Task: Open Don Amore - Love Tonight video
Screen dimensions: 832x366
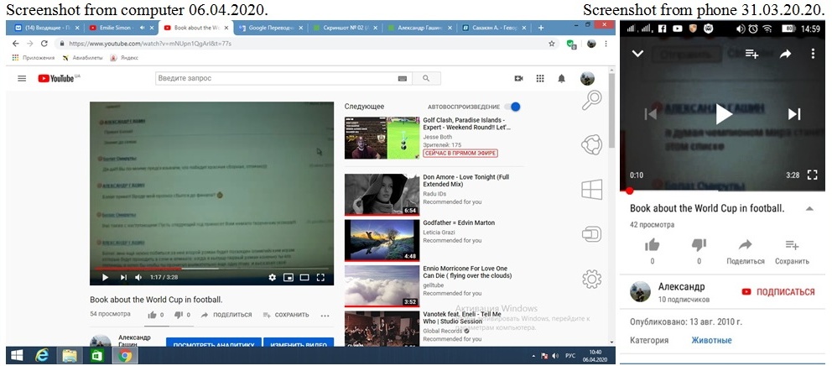Action: pyautogui.click(x=465, y=180)
